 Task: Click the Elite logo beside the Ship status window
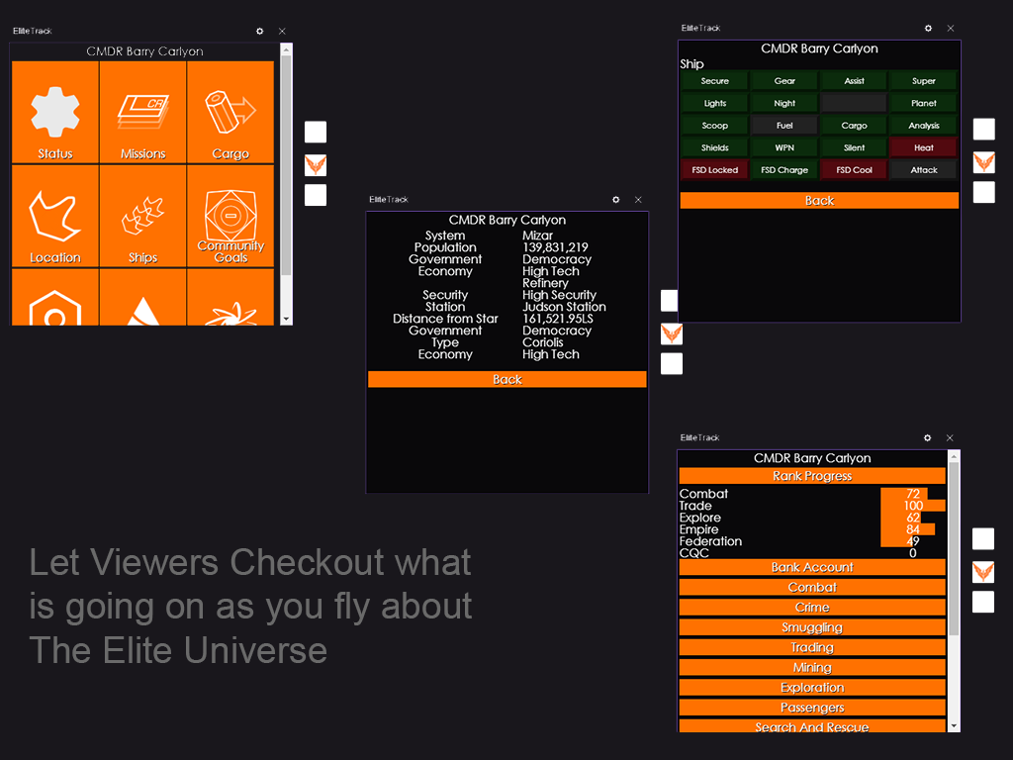click(x=984, y=161)
